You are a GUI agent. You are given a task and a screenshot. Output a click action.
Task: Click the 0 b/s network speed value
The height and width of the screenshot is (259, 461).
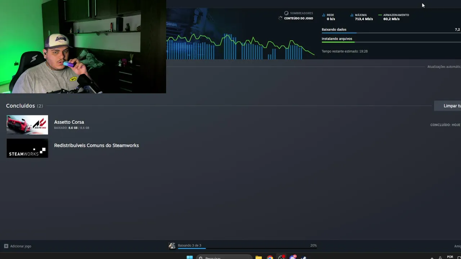(331, 19)
